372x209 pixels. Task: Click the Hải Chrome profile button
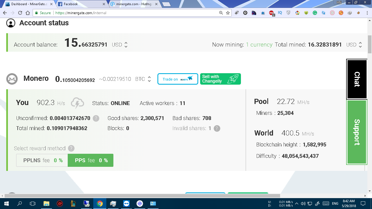point(339,2)
